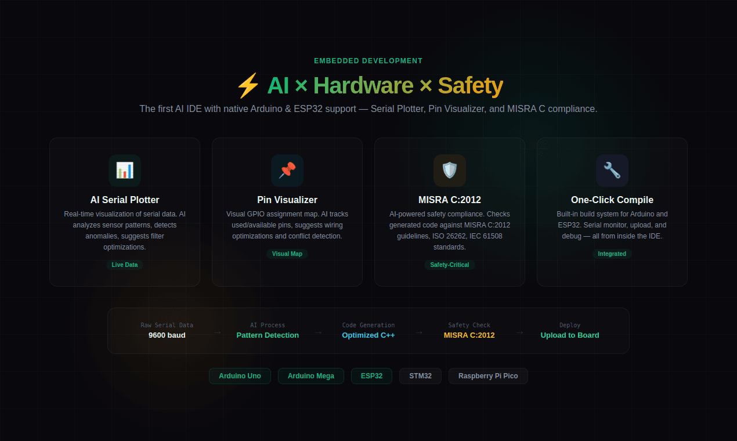This screenshot has width=737, height=441.
Task: Select the Arduino Uno board chip
Action: point(240,375)
